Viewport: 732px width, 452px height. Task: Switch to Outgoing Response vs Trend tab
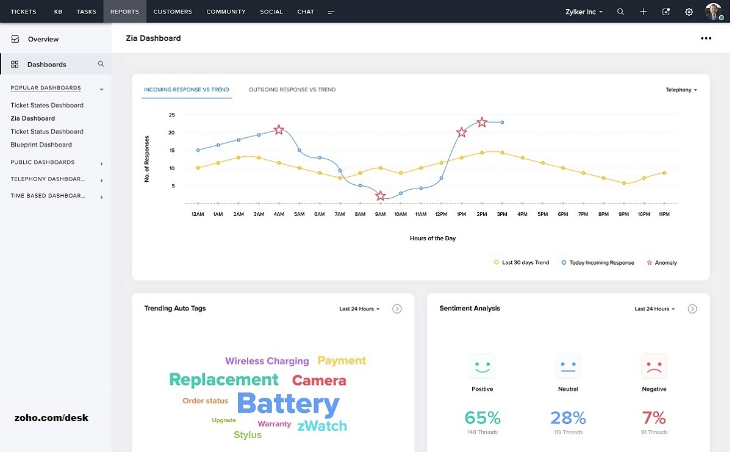pos(292,90)
